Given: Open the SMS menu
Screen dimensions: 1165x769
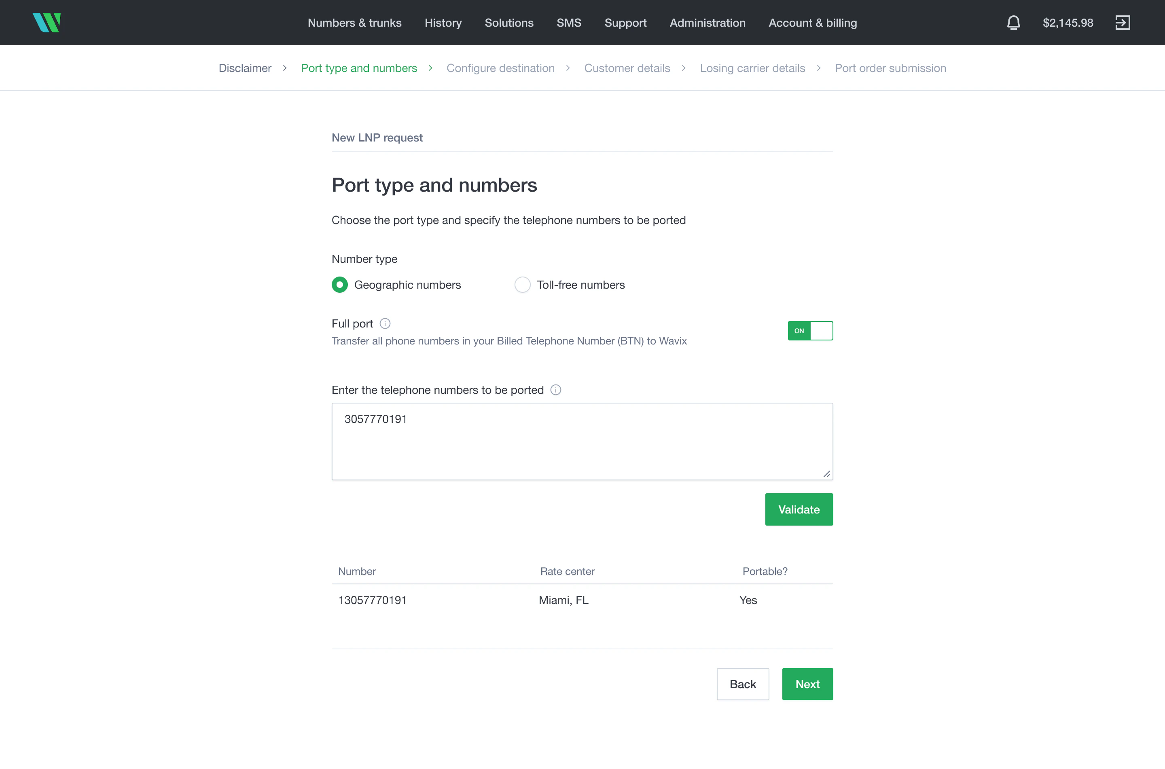Looking at the screenshot, I should coord(568,23).
